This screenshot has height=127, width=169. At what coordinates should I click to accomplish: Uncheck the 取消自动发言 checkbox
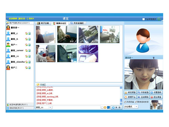(x=136, y=102)
